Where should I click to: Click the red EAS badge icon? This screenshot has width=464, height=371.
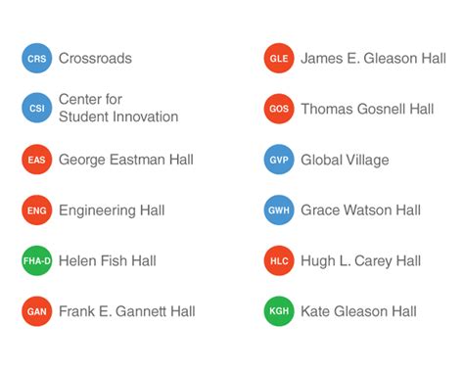click(37, 160)
